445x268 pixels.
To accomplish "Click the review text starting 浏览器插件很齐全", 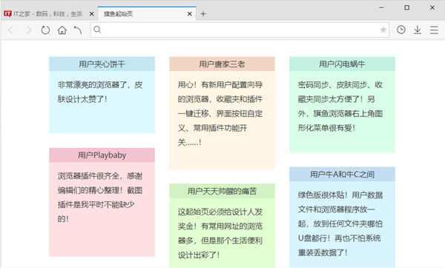I will 100,197.
